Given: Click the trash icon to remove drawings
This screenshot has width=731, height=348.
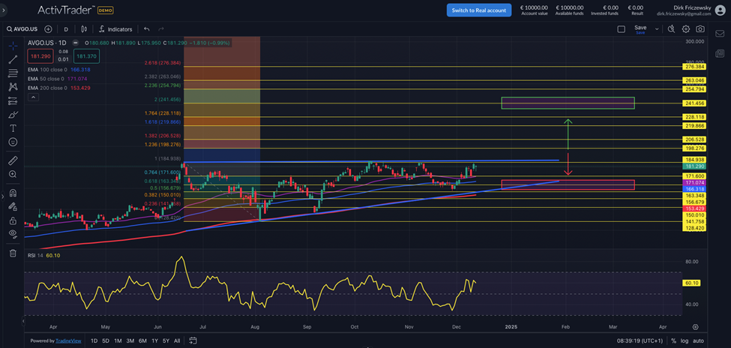Looking at the screenshot, I should (13, 253).
